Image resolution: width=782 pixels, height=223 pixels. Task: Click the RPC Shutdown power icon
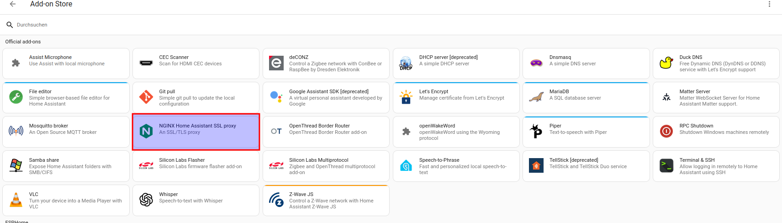click(666, 132)
